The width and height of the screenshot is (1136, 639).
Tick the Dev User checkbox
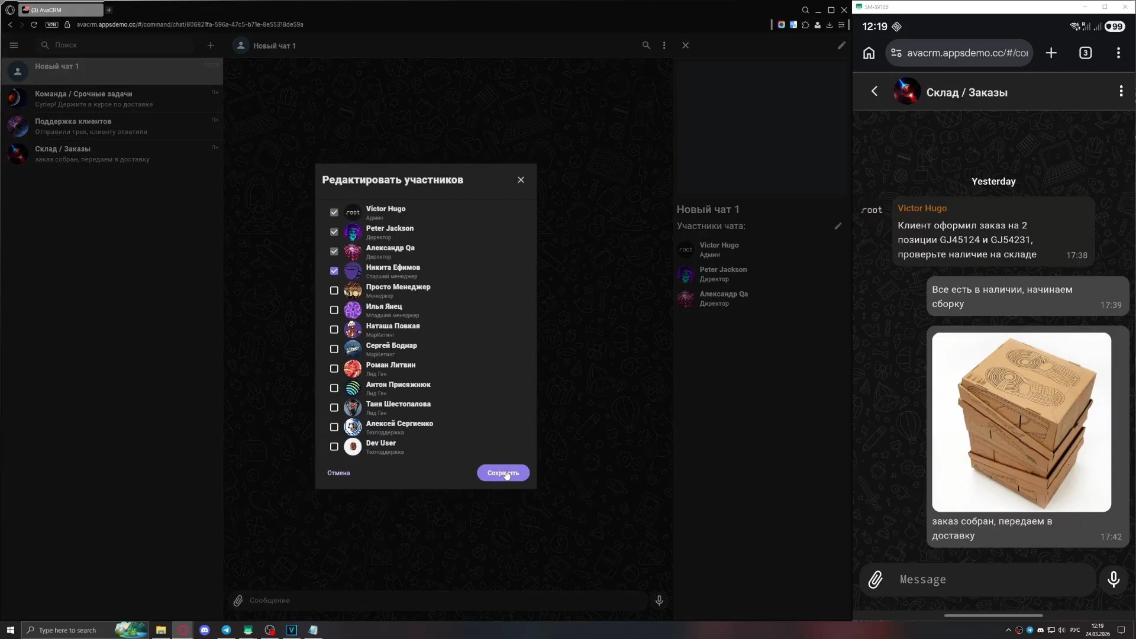(x=334, y=447)
